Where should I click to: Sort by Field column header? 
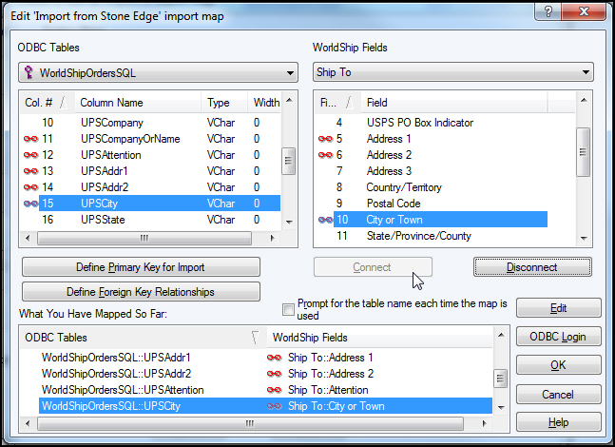[x=453, y=103]
